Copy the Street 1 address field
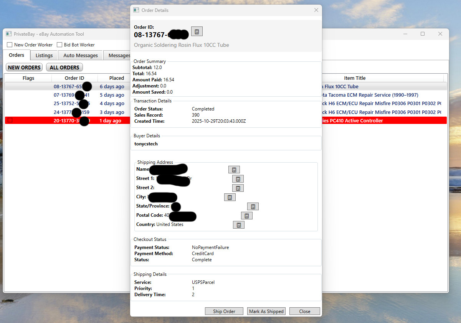461x323 pixels. (238, 179)
